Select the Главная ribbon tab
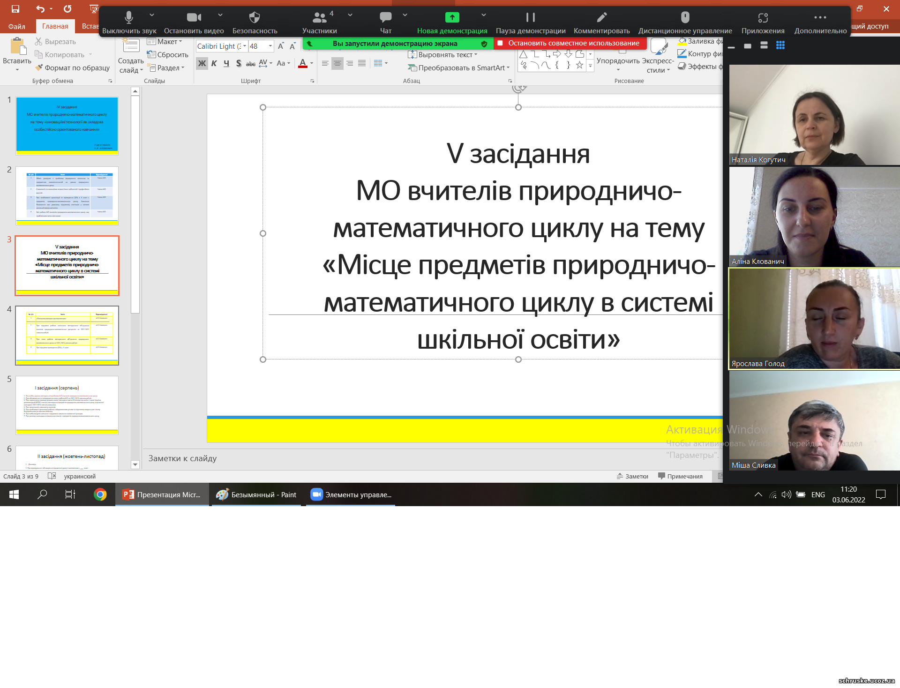Image resolution: width=900 pixels, height=688 pixels. pyautogui.click(x=55, y=26)
